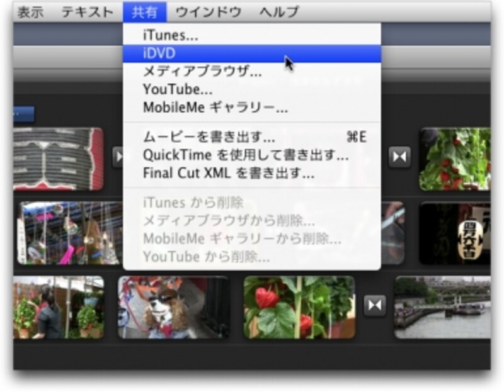The height and width of the screenshot is (392, 504).
Task: Open the ヘルプ menu
Action: tap(279, 12)
